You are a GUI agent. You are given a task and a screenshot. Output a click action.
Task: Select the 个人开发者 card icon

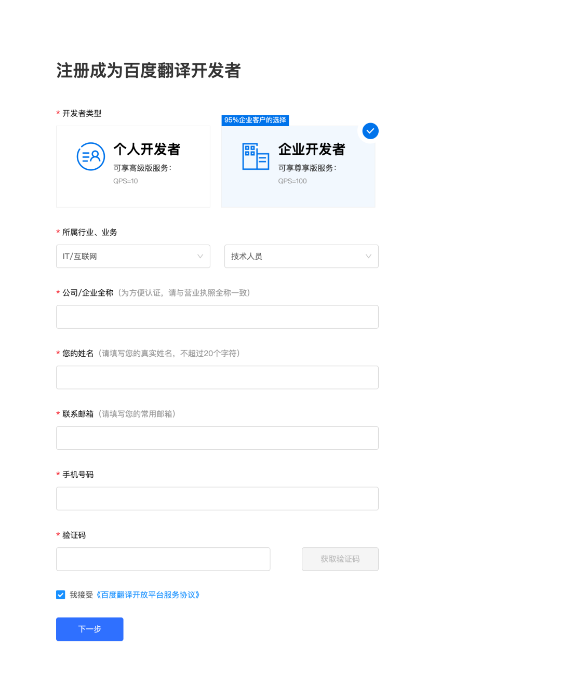pos(91,156)
